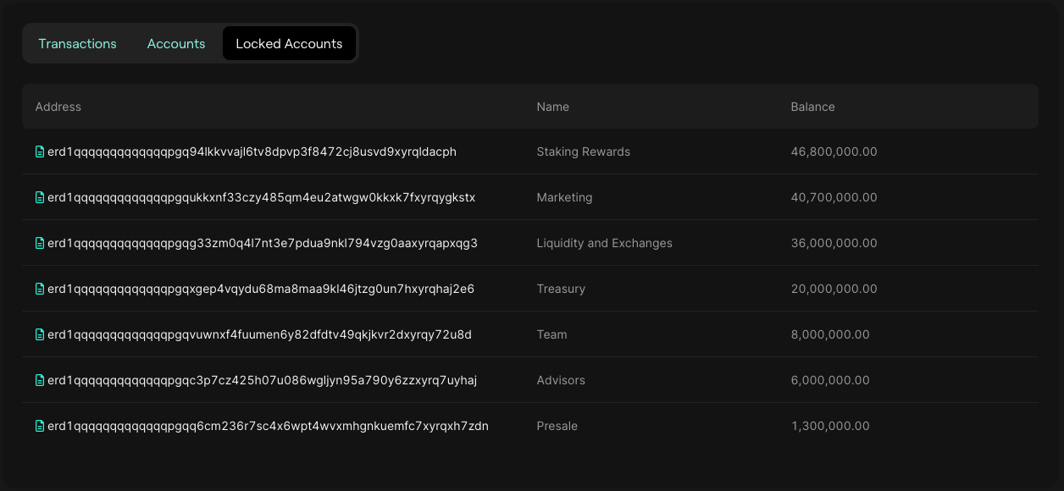Open the Advisors address ending 7uyhaj
This screenshot has height=491, width=1064.
tap(263, 380)
